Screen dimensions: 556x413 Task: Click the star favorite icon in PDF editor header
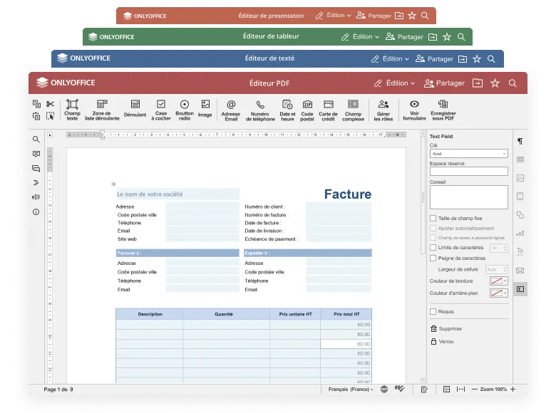coord(495,83)
